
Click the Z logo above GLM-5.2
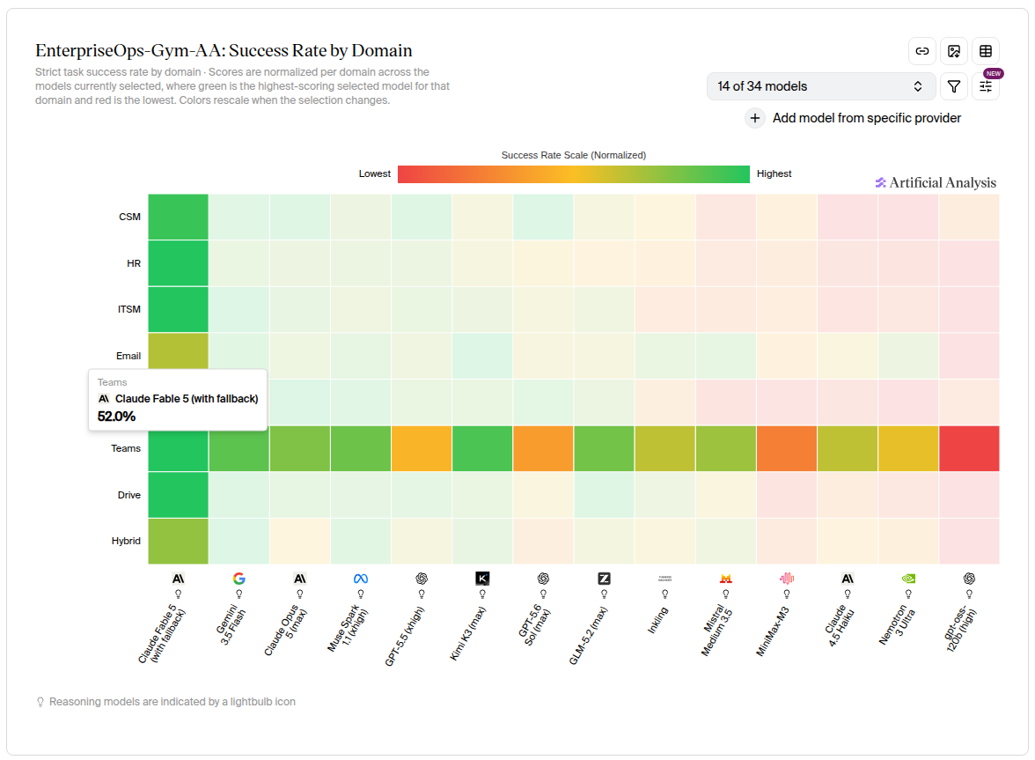(604, 579)
